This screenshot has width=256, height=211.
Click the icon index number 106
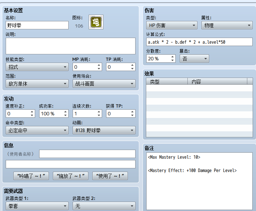coord(79,26)
